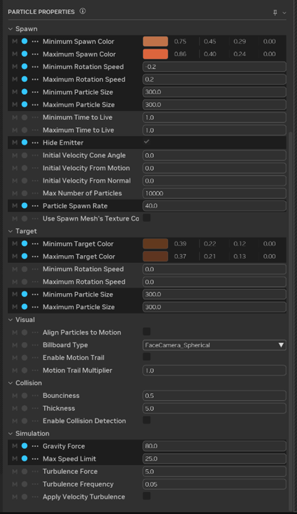
Task: Click the M icon for Billboard Type
Action: (x=15, y=345)
